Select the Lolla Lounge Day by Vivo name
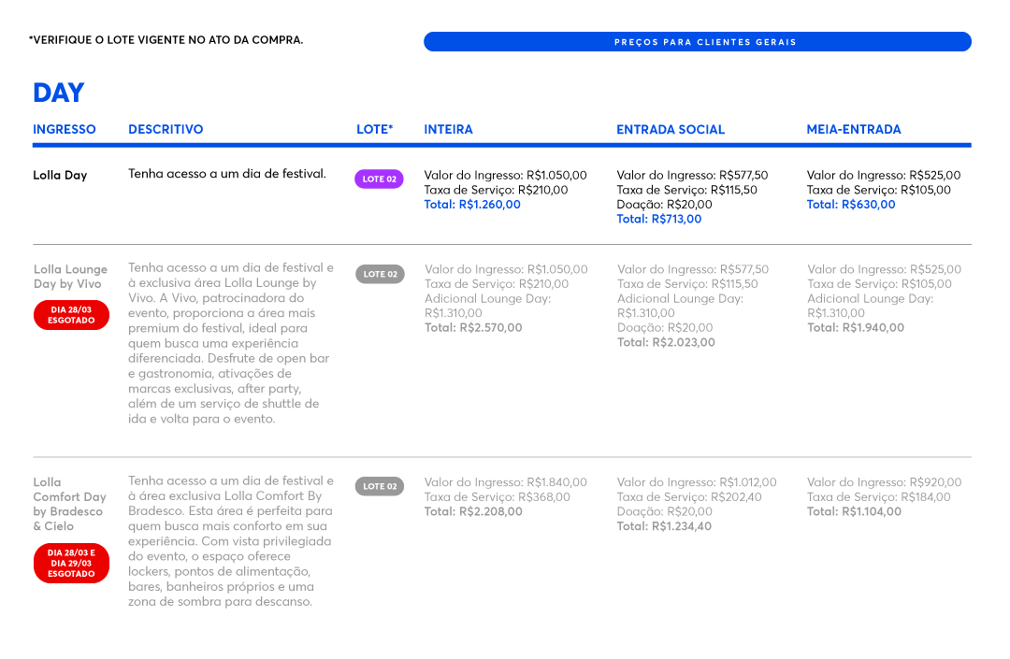The image size is (1010, 659). click(x=70, y=276)
